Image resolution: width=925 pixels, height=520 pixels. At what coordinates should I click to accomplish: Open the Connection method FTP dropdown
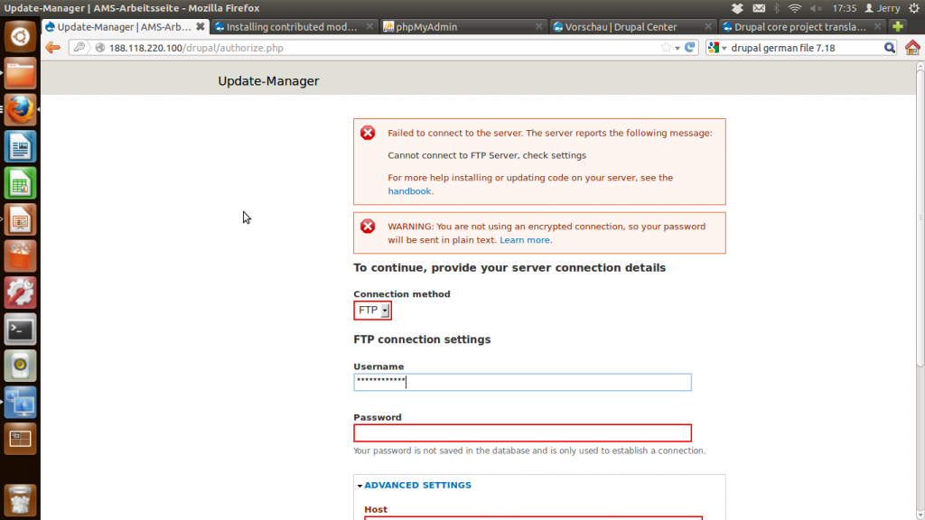coord(372,311)
